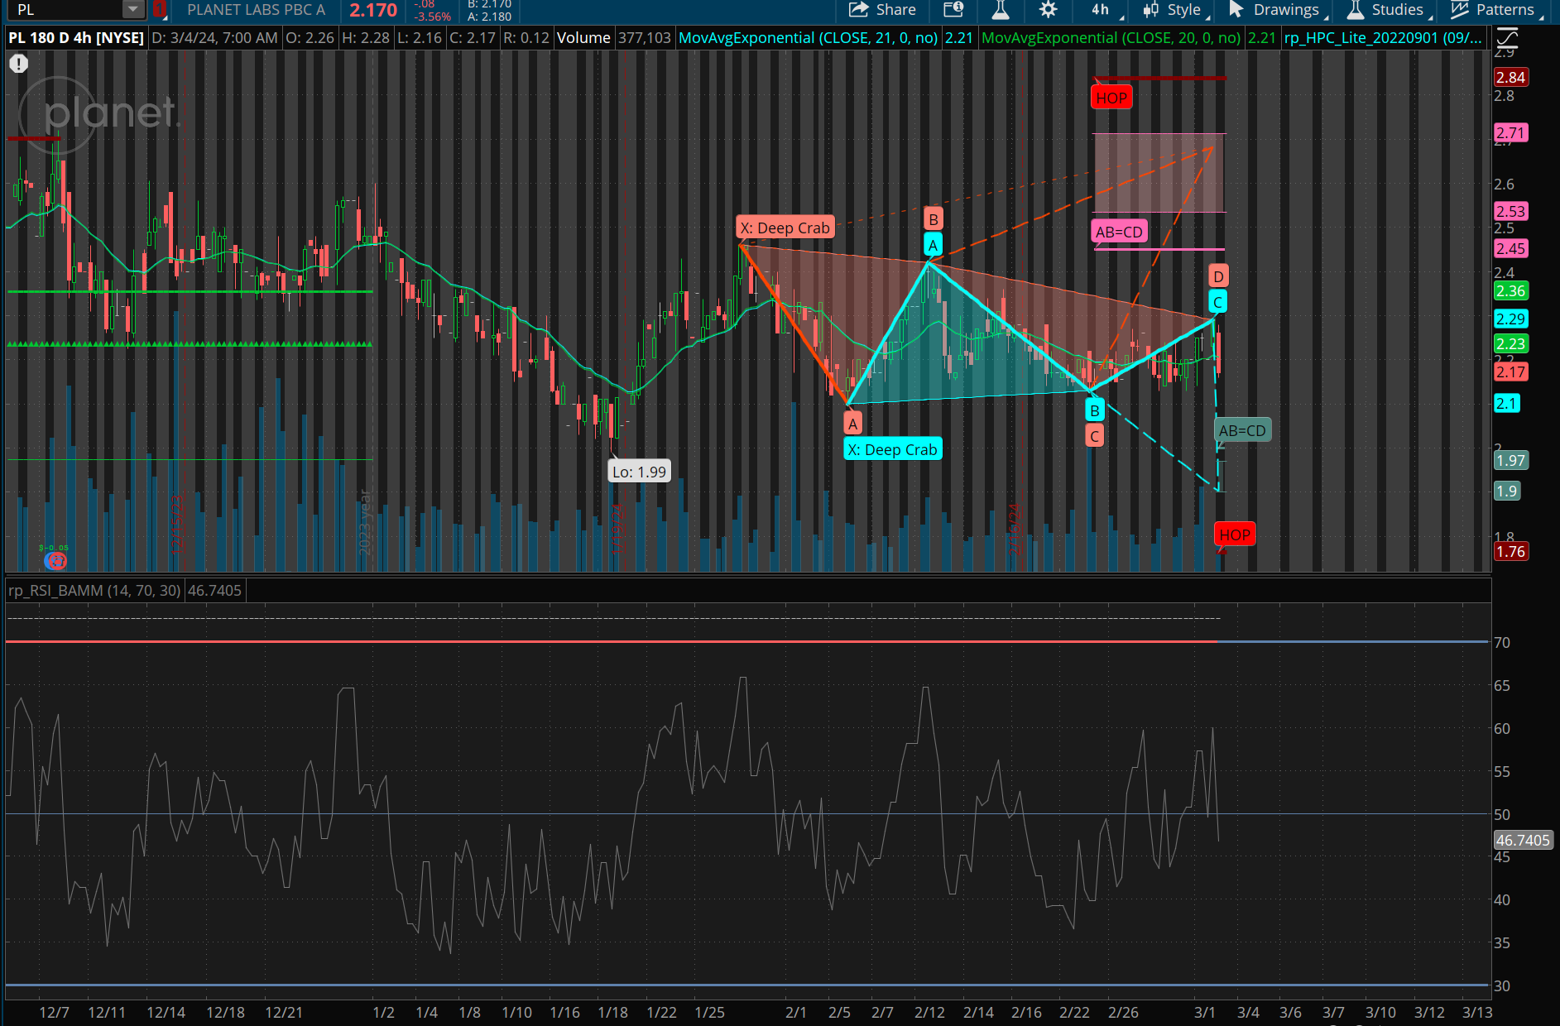
Task: Click the O: 2.26 open value
Action: (310, 38)
